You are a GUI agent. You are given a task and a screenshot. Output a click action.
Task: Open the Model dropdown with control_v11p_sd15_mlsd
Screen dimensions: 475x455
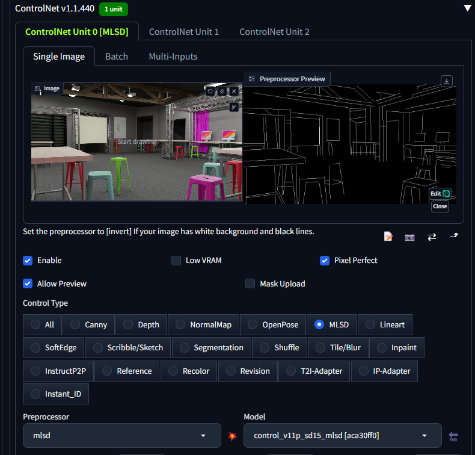point(342,435)
